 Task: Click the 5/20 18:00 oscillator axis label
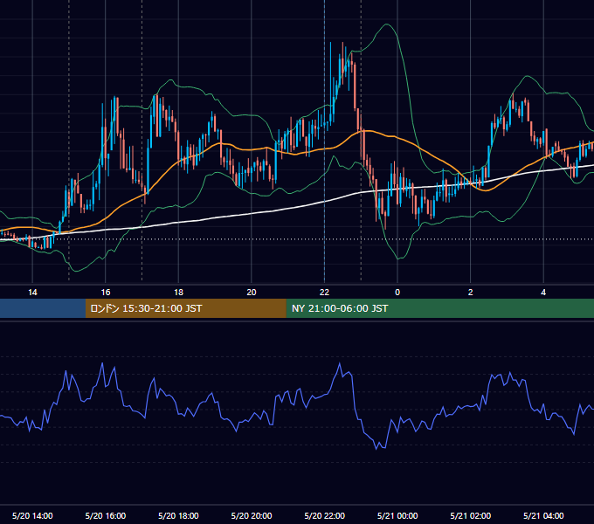(178, 515)
